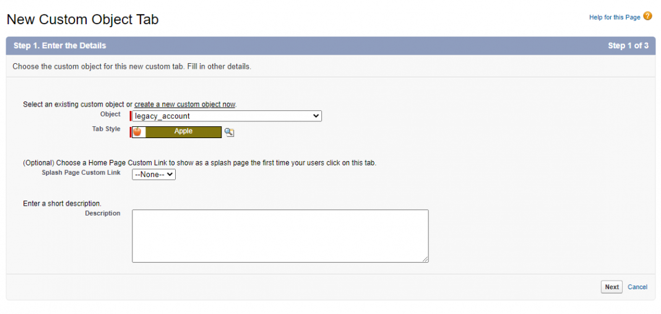Viewport: 661px width, 314px height.
Task: Click the 'Step 1. Enter the Details' header
Action: 60,45
